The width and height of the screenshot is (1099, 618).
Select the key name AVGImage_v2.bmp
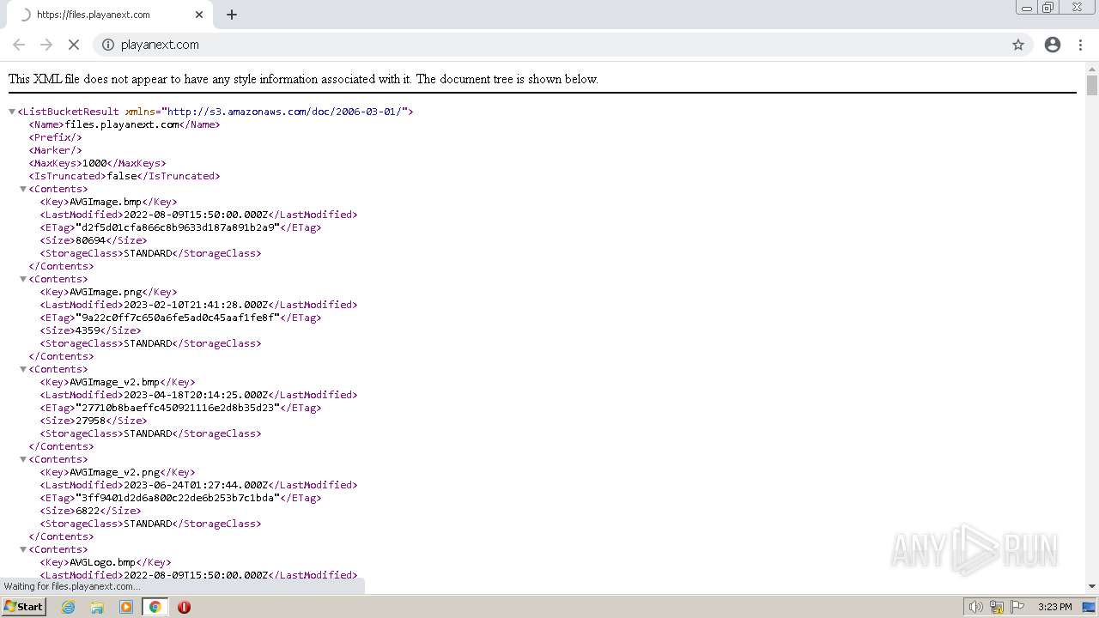click(114, 382)
